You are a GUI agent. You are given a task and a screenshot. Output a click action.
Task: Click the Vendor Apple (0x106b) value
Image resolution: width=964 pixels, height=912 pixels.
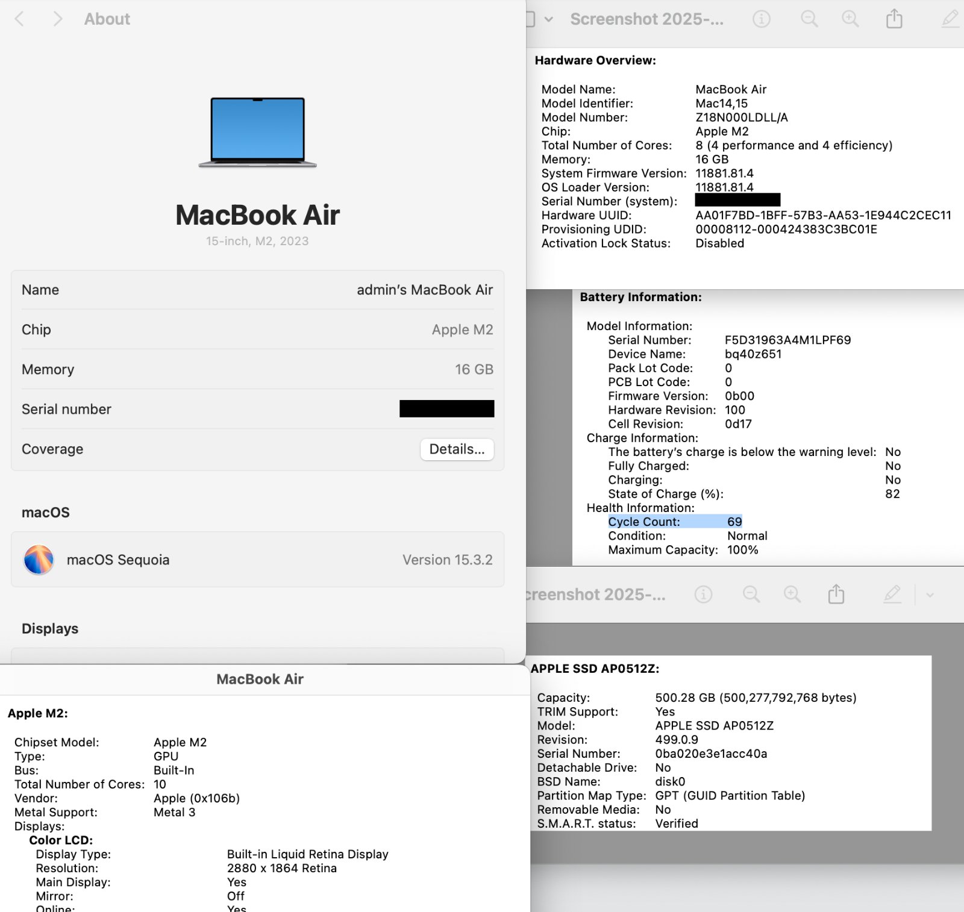coord(197,798)
